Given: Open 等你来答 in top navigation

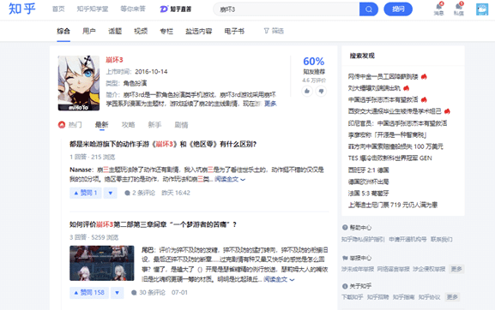Looking at the screenshot, I should point(133,9).
